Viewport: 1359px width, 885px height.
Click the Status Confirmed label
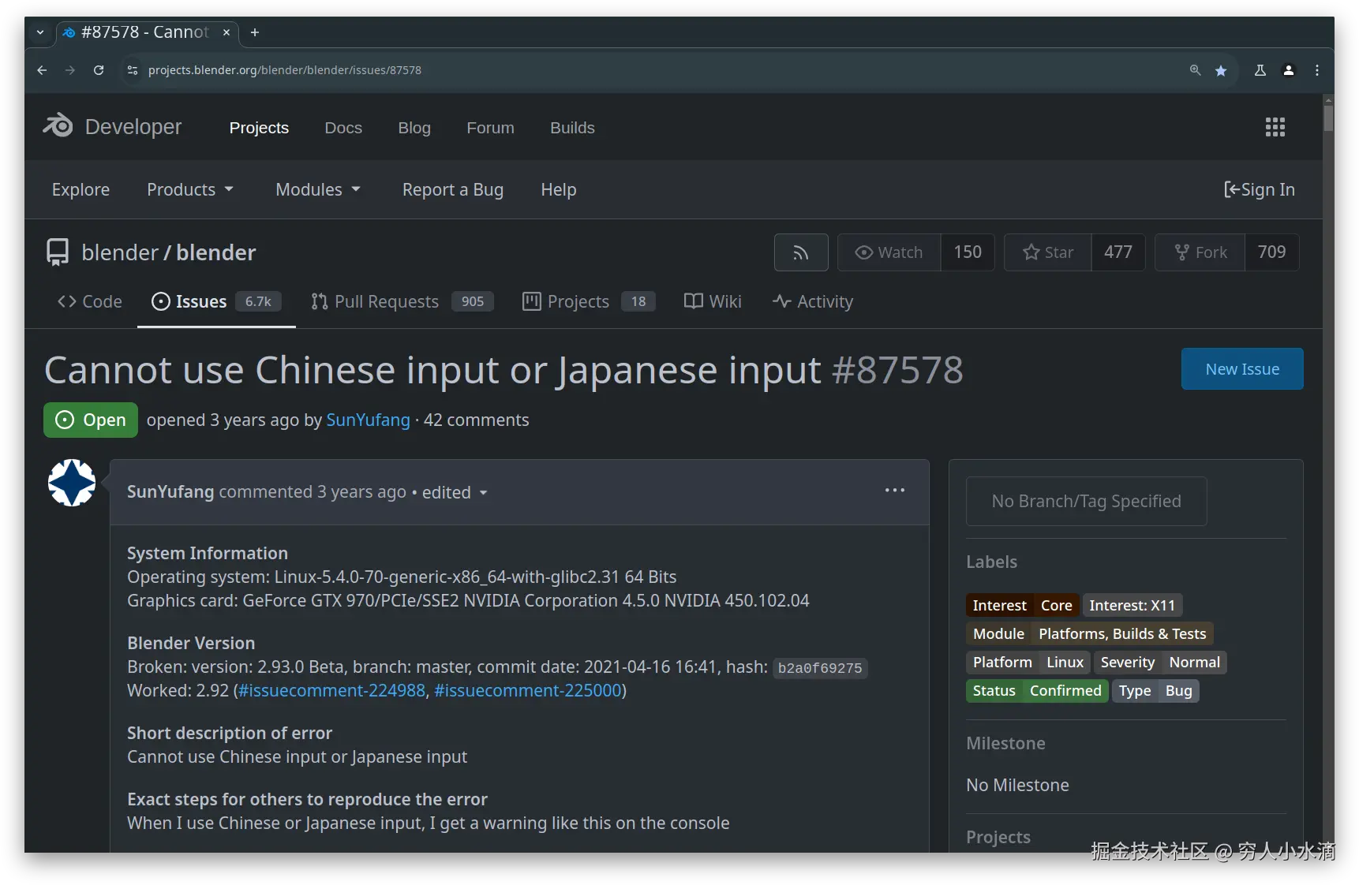(x=1037, y=690)
